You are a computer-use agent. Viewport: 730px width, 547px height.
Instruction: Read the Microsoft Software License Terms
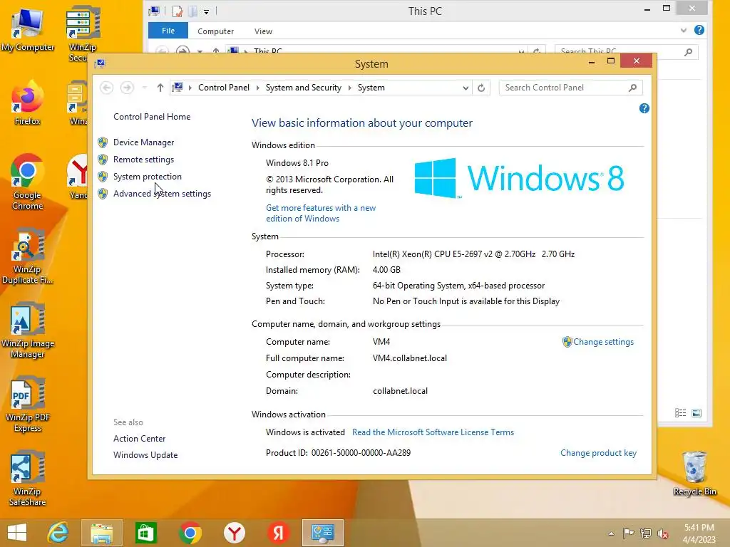coord(433,432)
